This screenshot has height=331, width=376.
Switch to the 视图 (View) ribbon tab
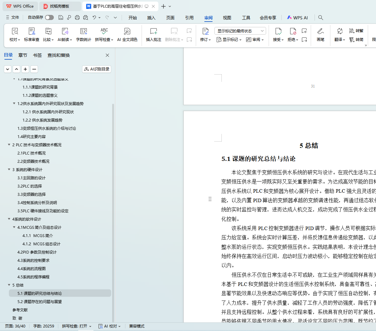[227, 18]
